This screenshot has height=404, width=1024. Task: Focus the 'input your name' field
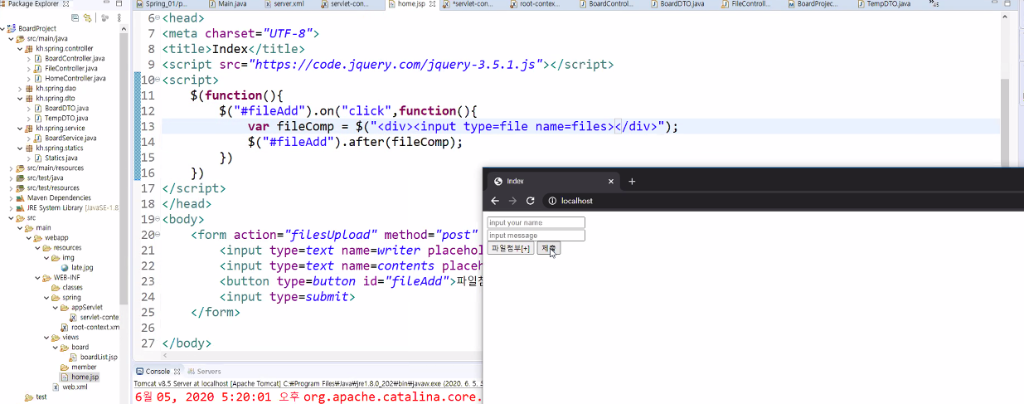point(536,222)
